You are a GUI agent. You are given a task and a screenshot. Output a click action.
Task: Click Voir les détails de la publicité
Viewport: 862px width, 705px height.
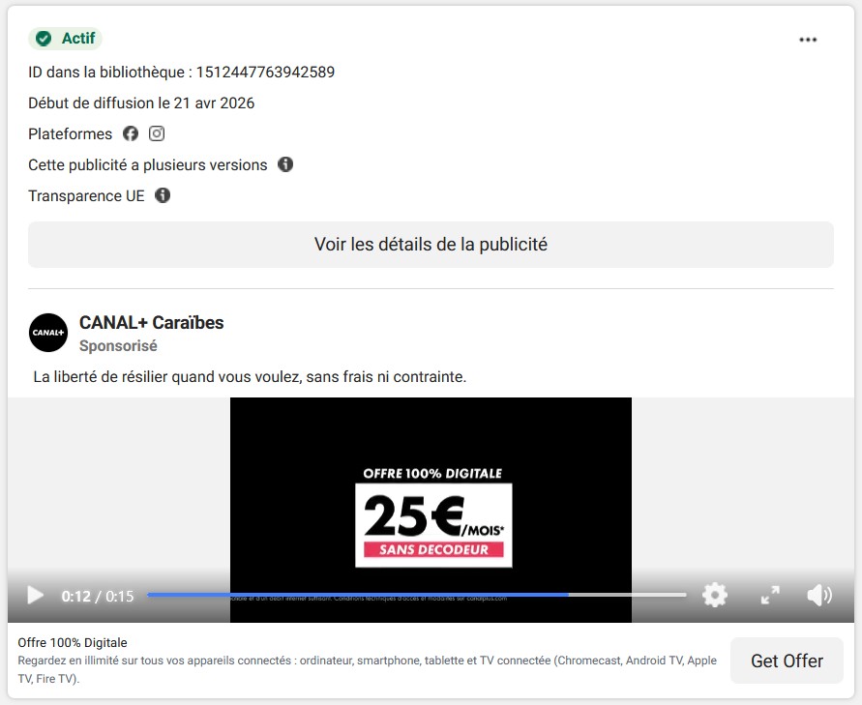pyautogui.click(x=431, y=245)
